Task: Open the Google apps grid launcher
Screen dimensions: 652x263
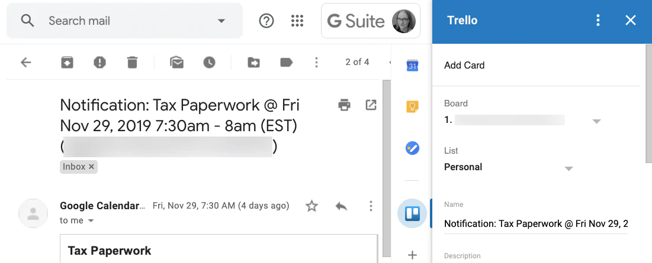Action: tap(297, 21)
